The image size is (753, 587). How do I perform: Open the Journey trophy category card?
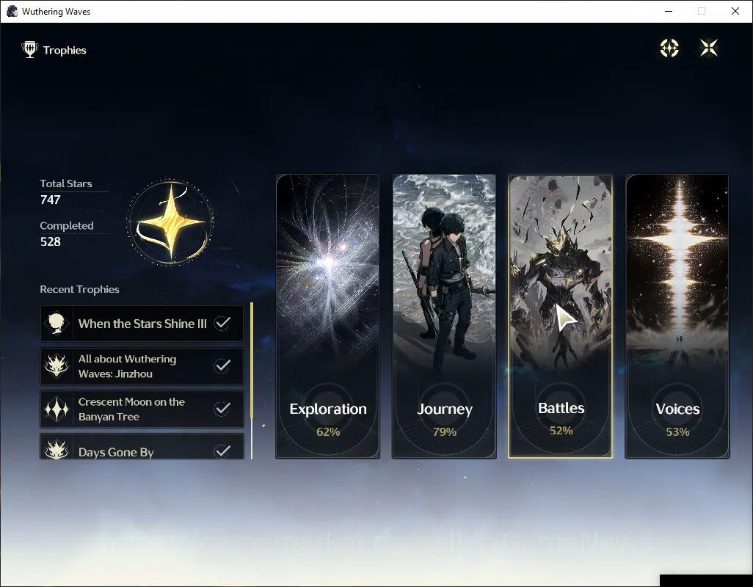pyautogui.click(x=444, y=316)
